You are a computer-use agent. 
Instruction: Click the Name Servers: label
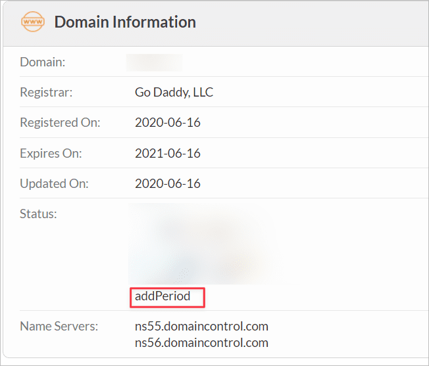tap(59, 326)
